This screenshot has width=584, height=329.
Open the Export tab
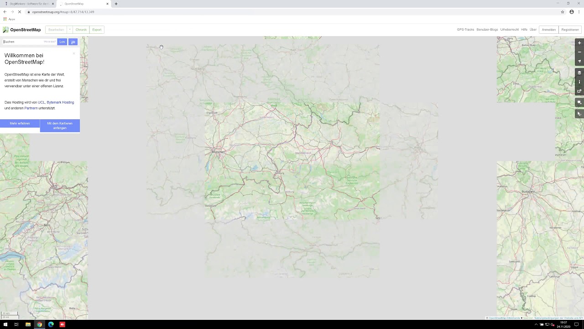coord(97,30)
